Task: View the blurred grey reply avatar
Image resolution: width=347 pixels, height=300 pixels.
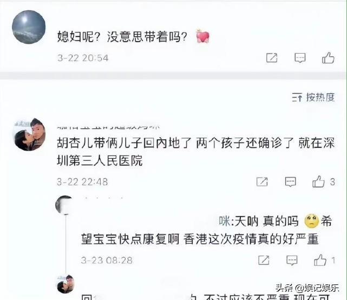Action: tap(64, 205)
